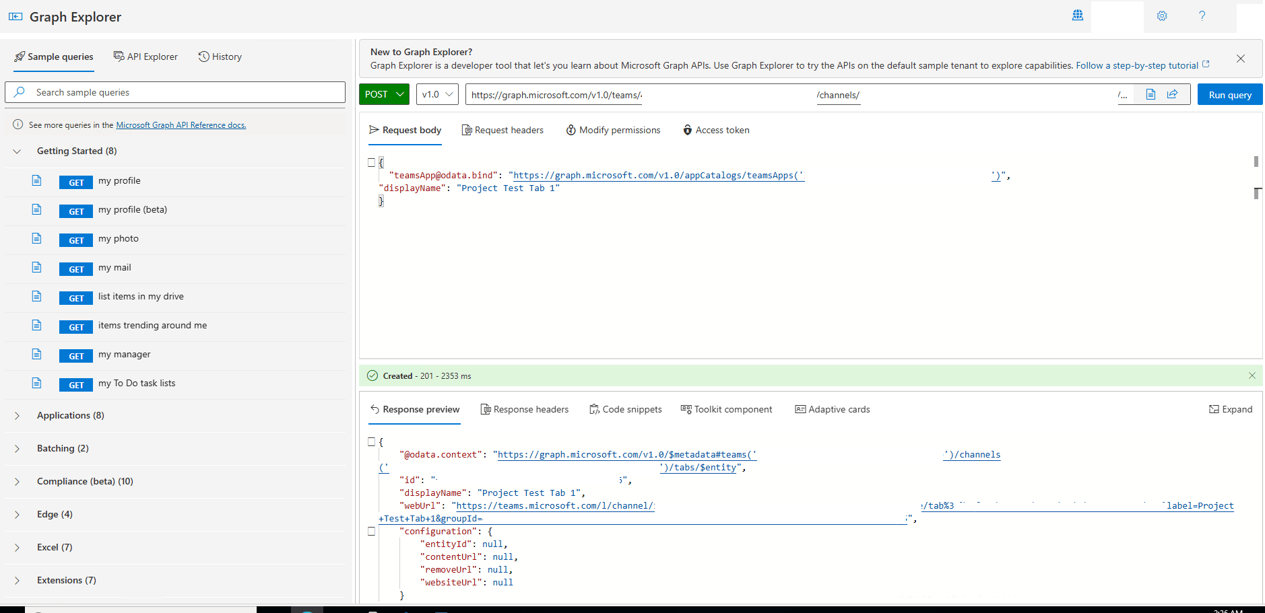Collapse the Getting Started group
Screen dimensions: 1265x613
coord(17,151)
